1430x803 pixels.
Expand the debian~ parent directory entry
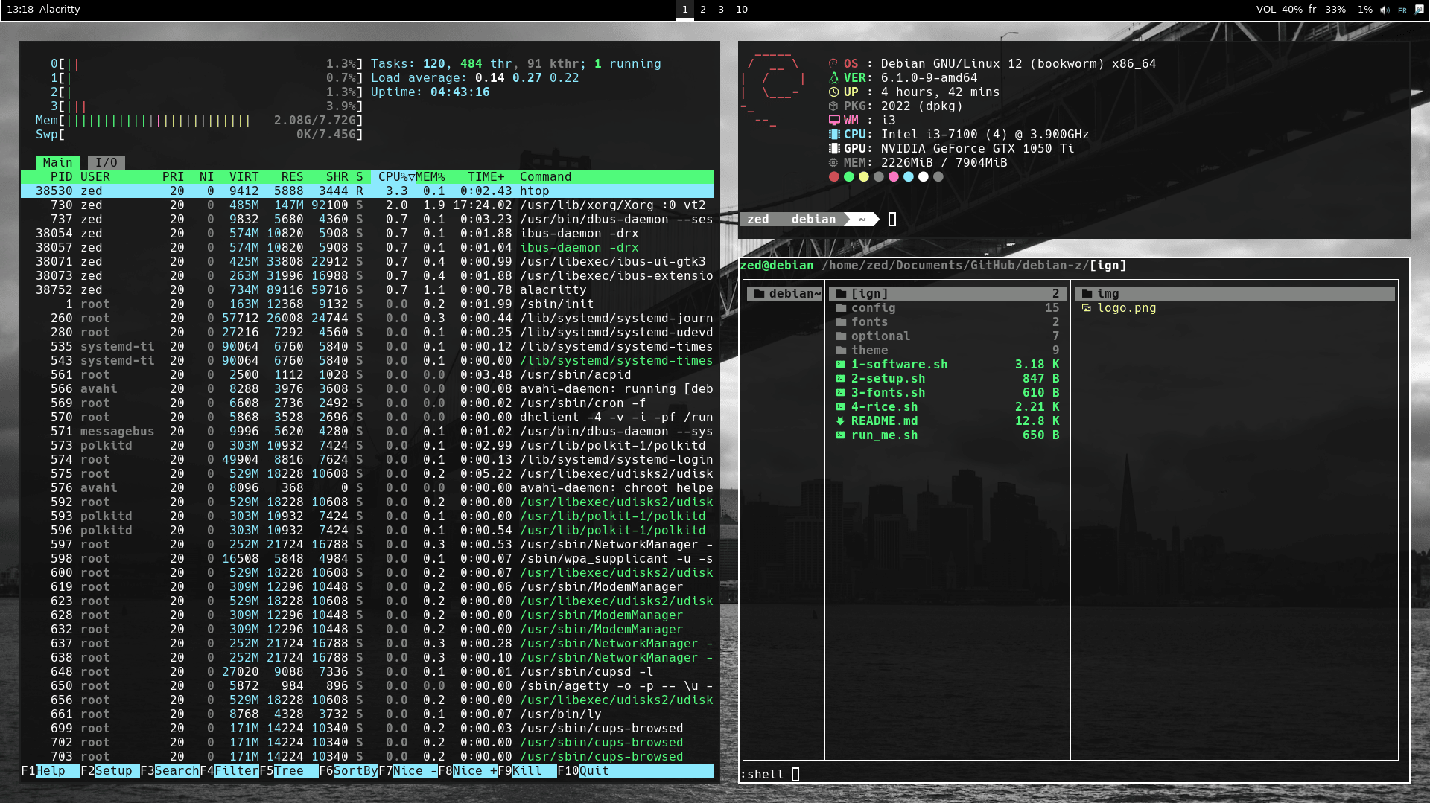[x=784, y=292]
